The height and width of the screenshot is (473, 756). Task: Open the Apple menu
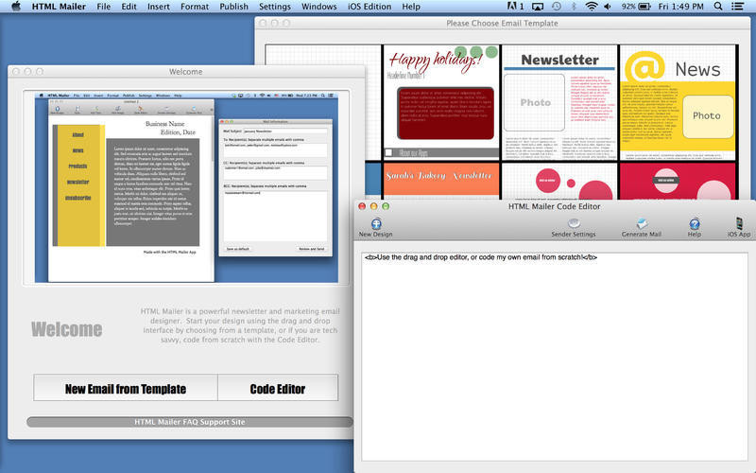pyautogui.click(x=16, y=7)
